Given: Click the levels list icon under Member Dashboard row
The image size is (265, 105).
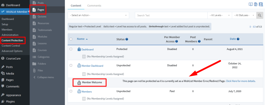Looking at the screenshot, I should click(x=84, y=74).
